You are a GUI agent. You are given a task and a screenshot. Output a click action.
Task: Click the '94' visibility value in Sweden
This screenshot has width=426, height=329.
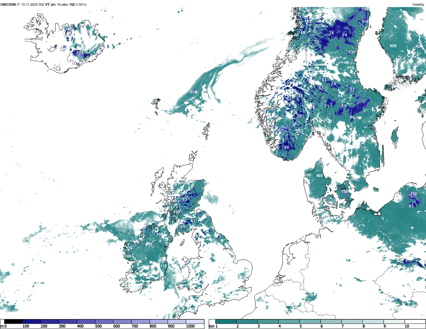pos(340,96)
